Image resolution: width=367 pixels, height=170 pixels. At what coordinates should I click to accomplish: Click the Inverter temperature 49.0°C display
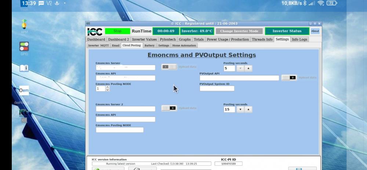(197, 31)
